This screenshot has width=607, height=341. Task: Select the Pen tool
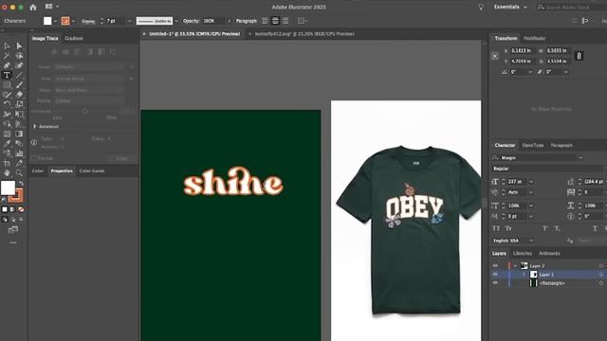click(x=7, y=65)
